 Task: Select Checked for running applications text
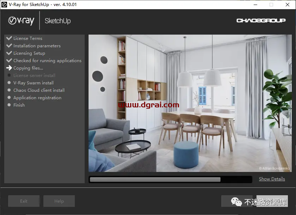click(x=47, y=61)
